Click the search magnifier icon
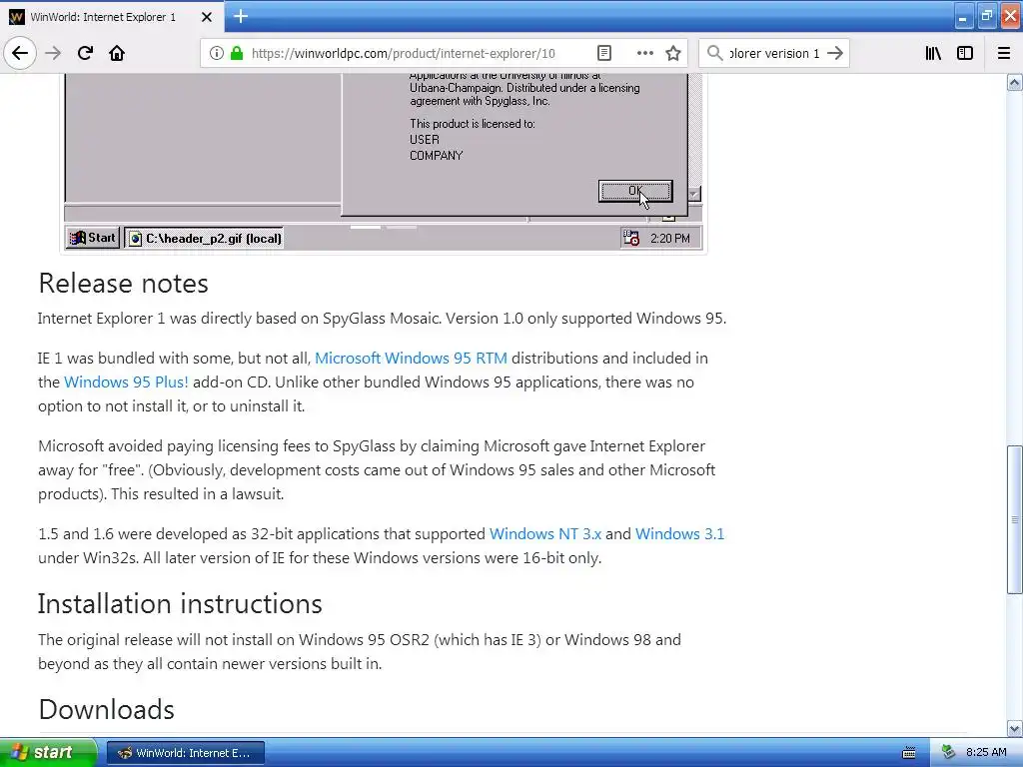 pos(715,53)
